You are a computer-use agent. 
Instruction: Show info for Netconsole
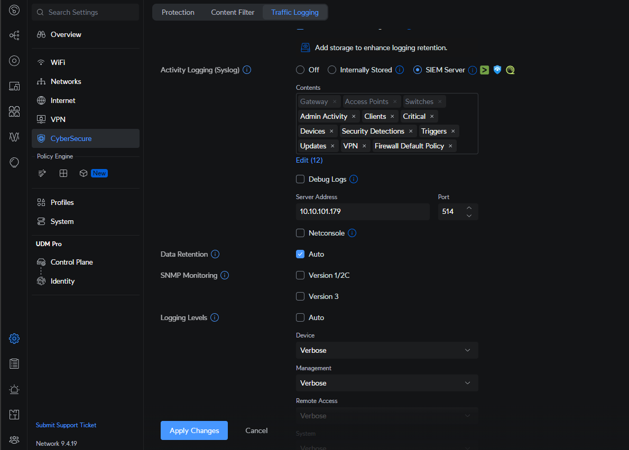point(352,233)
